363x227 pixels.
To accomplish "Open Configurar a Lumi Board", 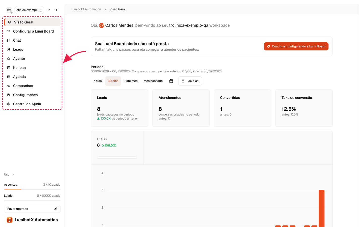I will coord(32,31).
